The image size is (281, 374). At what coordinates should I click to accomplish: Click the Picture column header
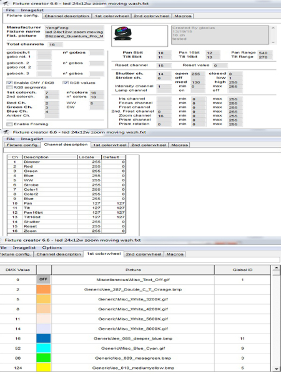click(x=133, y=270)
